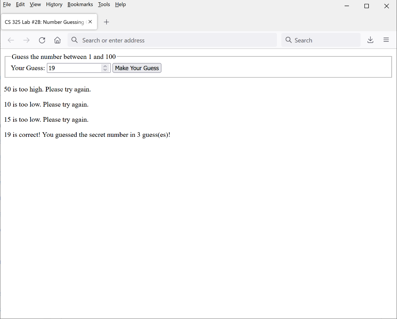Screen dimensions: 397x319
Task: Open the Bookmarks menu
Action: point(80,5)
